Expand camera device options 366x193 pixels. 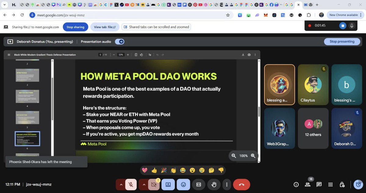click(x=144, y=184)
